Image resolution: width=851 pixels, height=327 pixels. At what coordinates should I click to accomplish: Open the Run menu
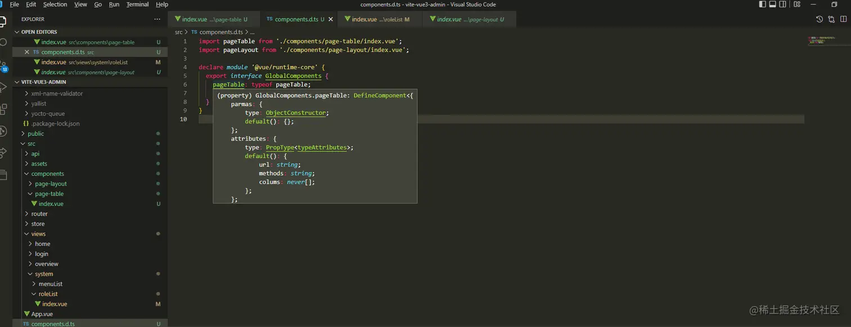(x=114, y=5)
